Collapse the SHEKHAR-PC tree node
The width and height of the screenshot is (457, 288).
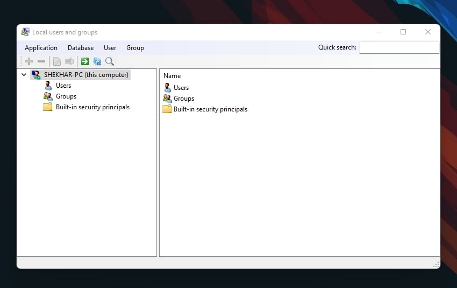[24, 75]
